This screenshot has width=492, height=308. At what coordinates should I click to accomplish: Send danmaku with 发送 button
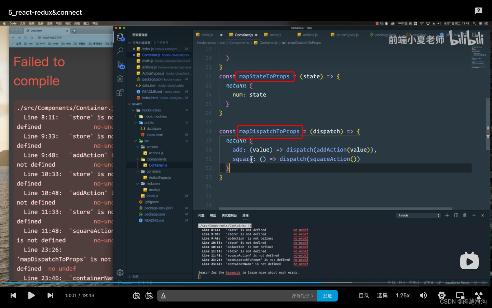tap(327, 296)
